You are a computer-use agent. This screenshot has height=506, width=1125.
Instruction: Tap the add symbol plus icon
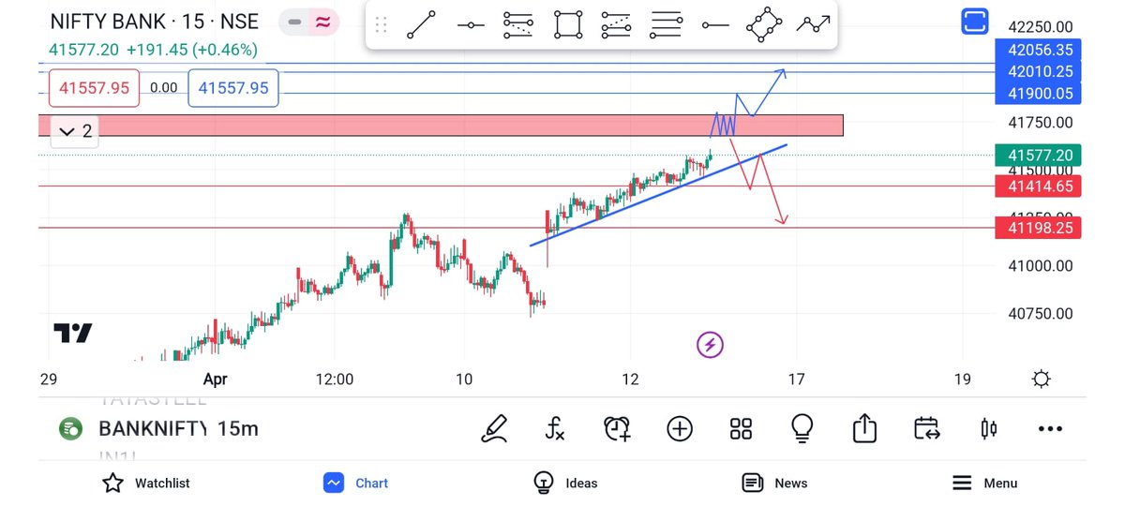pos(680,429)
